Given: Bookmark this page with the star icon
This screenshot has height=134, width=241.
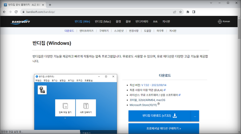Looking at the screenshot, I should (x=180, y=12).
